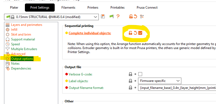Image resolution: width=216 pixels, height=104 pixels.
Task: Click the green flag icon beside save
Action: tap(112, 17)
